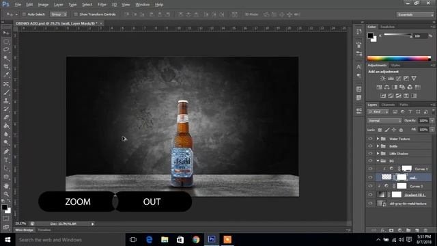Enable Show Transform Controls checkbox
The height and width of the screenshot is (246, 437).
coord(76,14)
